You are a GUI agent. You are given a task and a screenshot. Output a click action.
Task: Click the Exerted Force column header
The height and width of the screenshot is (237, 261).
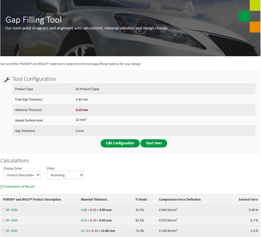click(248, 200)
